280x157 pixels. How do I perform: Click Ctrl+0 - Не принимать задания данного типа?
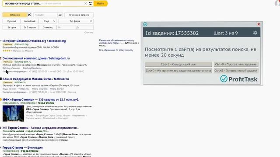pyautogui.click(x=178, y=71)
